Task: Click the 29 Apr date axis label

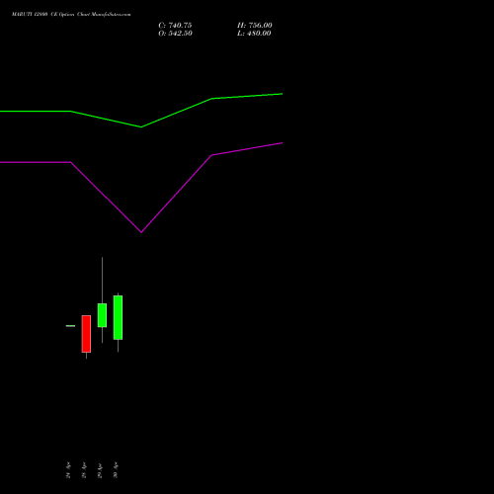Action: (x=100, y=470)
